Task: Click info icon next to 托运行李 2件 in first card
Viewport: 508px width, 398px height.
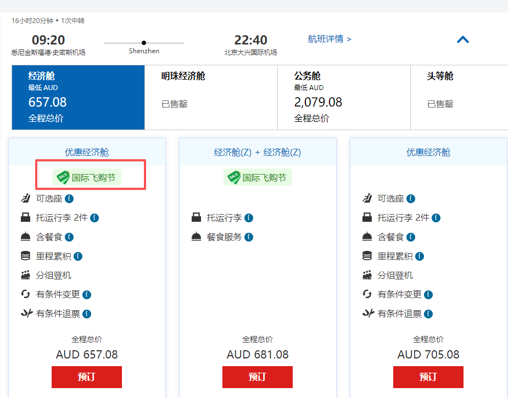Action: [94, 218]
